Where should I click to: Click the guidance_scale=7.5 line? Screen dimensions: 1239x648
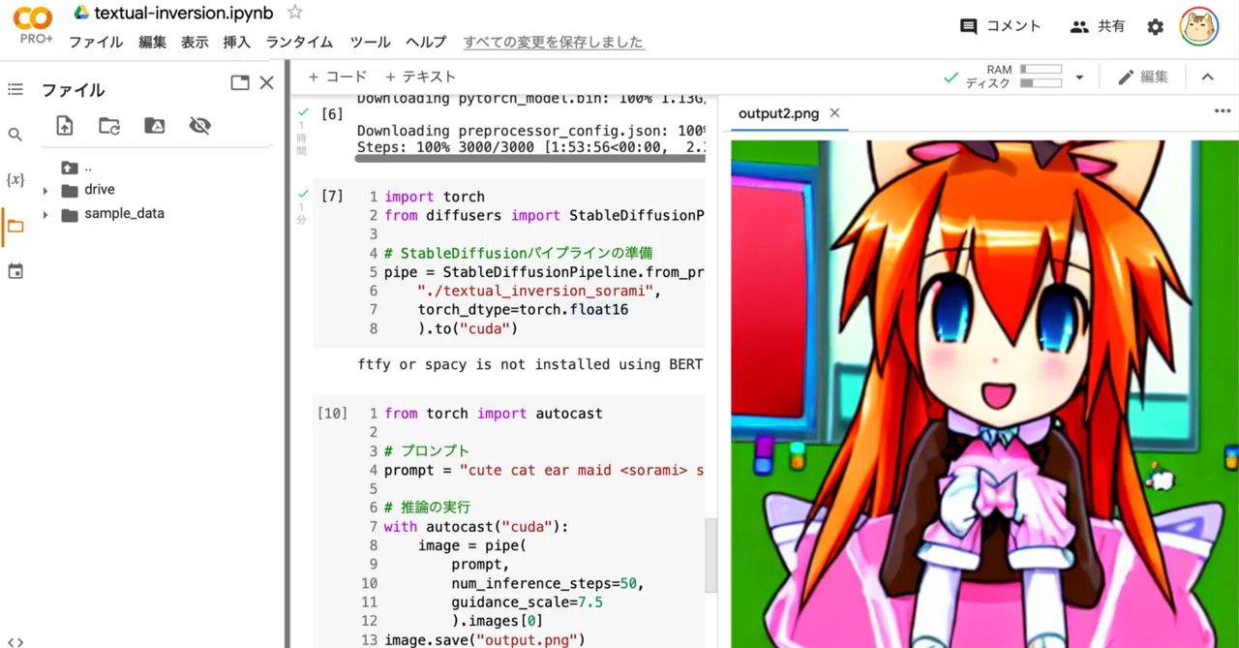tap(527, 602)
